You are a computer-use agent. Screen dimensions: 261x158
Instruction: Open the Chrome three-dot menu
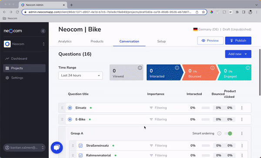pos(257,12)
